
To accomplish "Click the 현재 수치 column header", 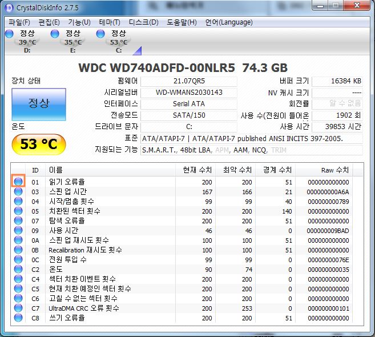I will [195, 170].
